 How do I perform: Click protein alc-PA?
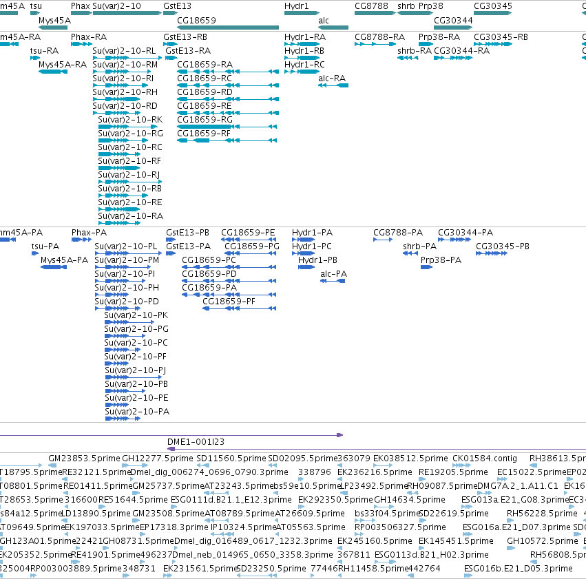click(x=334, y=274)
